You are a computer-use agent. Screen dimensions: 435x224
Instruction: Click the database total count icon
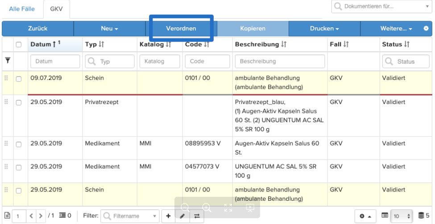(421, 216)
